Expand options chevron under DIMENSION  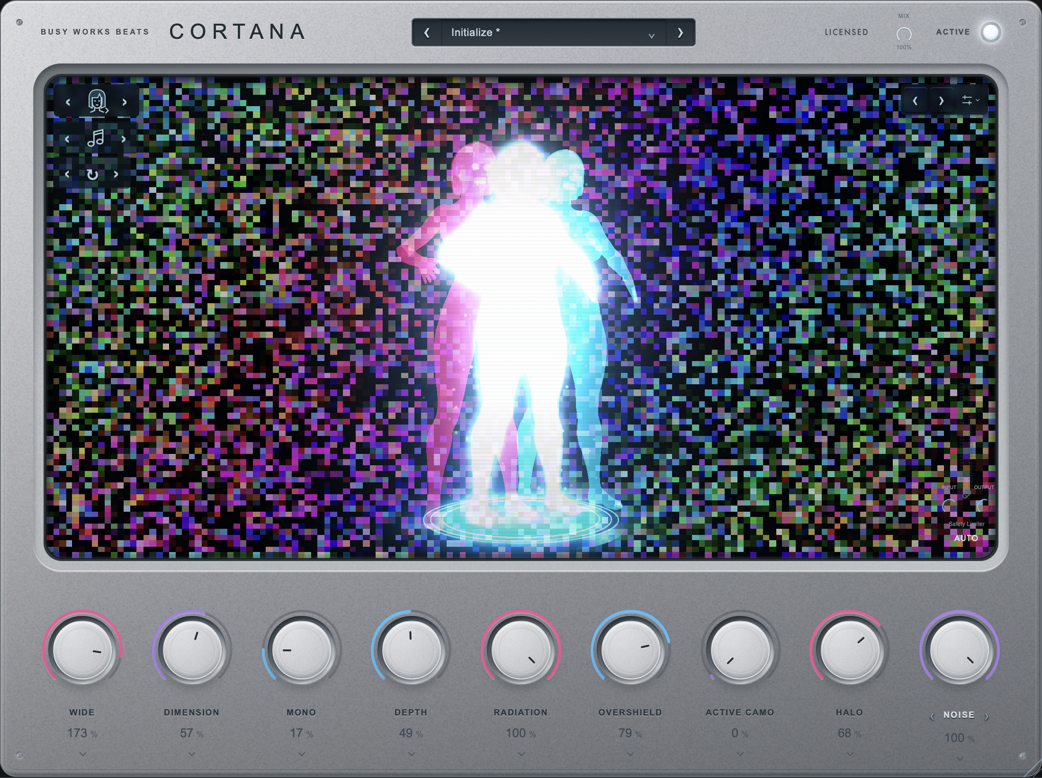coord(192,753)
